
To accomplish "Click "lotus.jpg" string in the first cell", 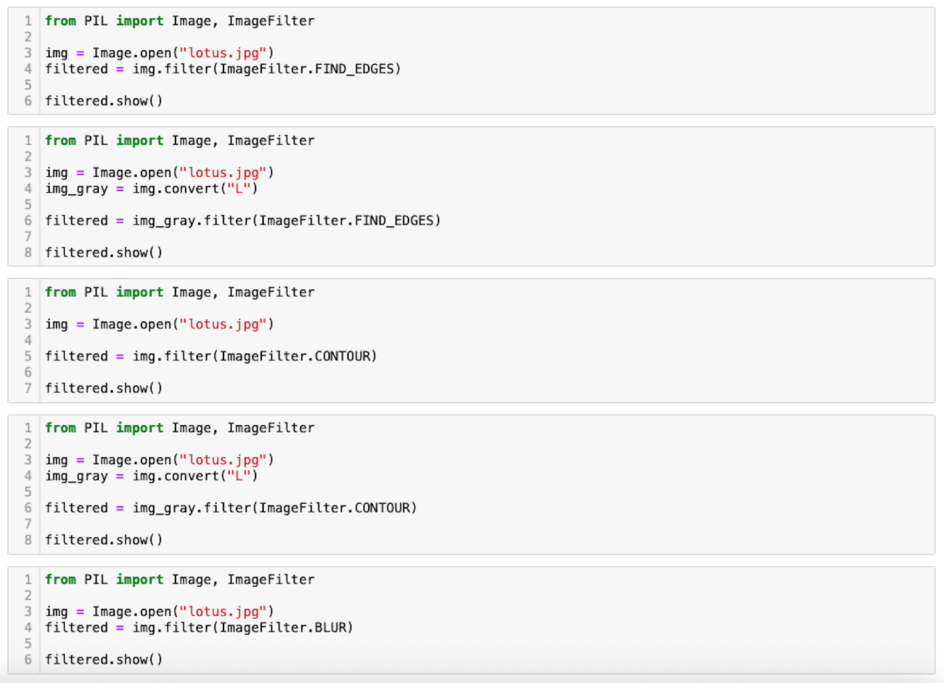I will (x=223, y=53).
